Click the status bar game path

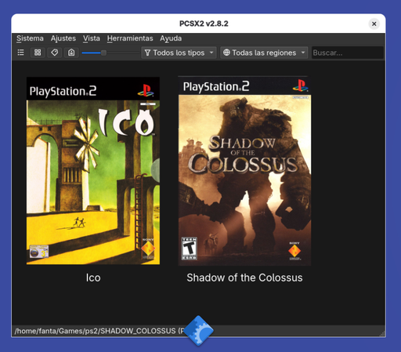point(99,331)
